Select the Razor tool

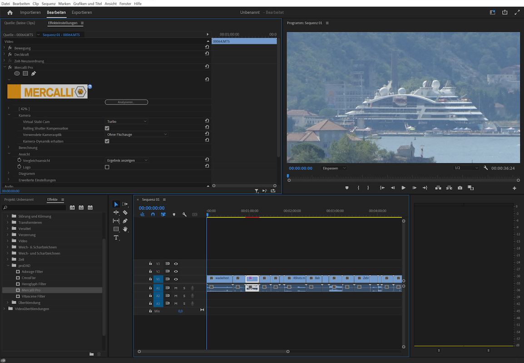[125, 212]
